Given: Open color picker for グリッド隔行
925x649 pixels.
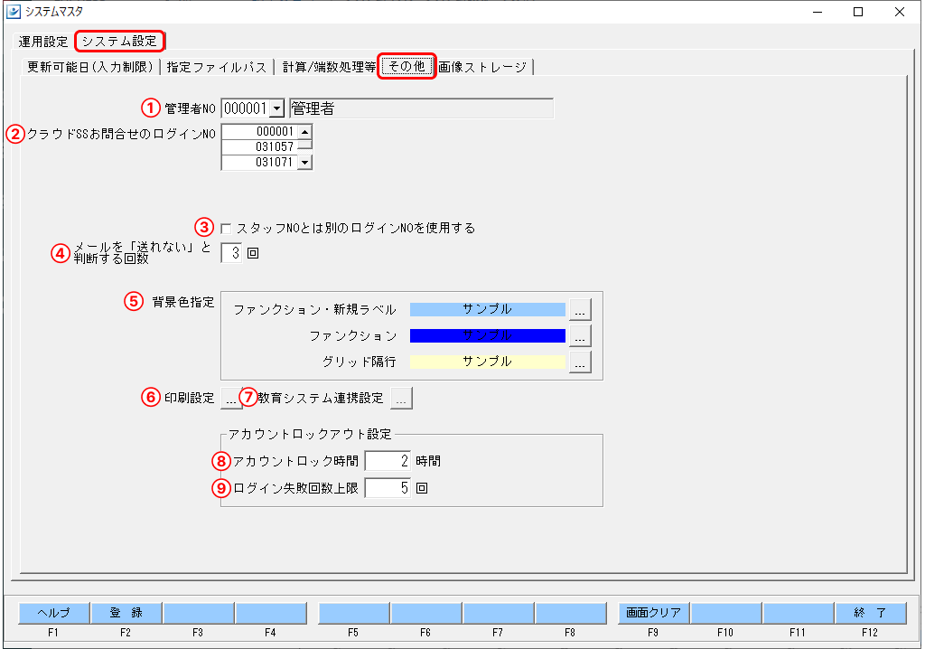Looking at the screenshot, I should pos(580,362).
